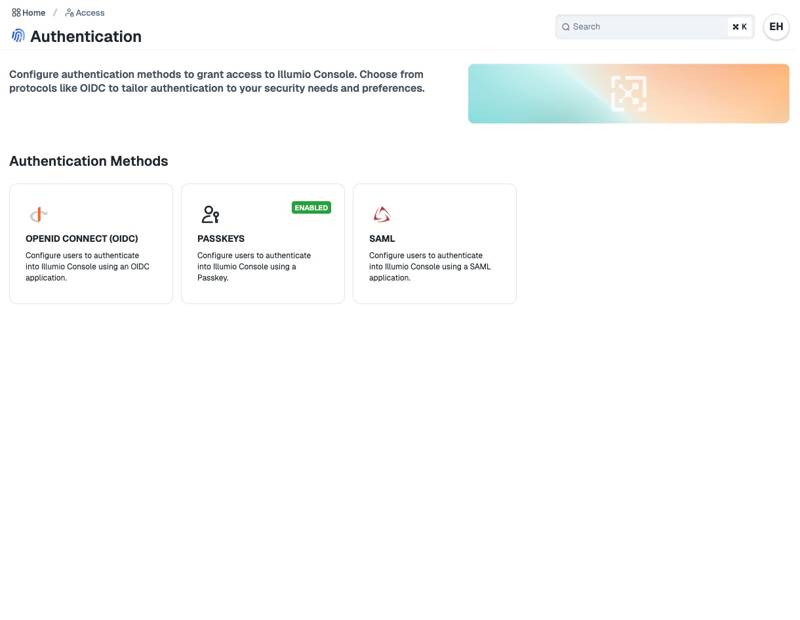Screen dimensions: 800x620
Task: Toggle the ENABLED badge on the Passkeys card
Action: pyautogui.click(x=311, y=207)
